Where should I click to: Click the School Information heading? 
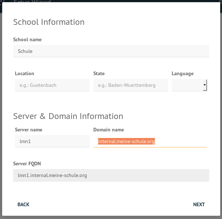(x=49, y=22)
